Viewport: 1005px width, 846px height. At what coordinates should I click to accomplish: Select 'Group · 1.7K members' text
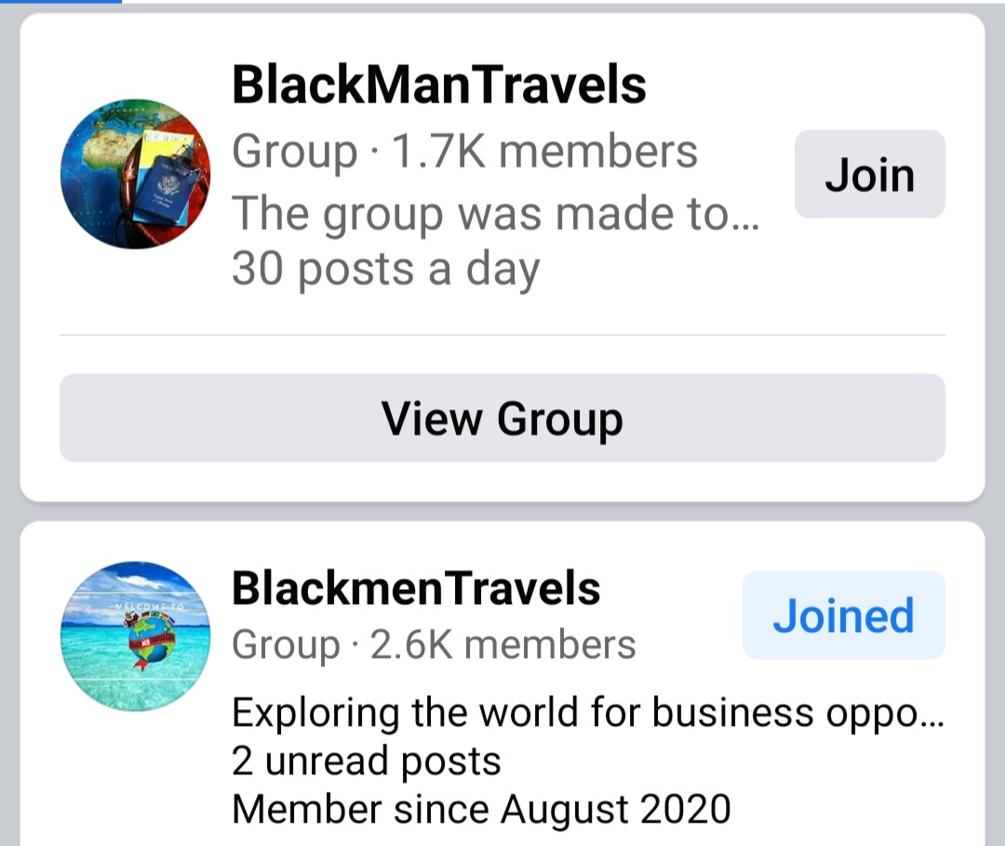(x=464, y=152)
